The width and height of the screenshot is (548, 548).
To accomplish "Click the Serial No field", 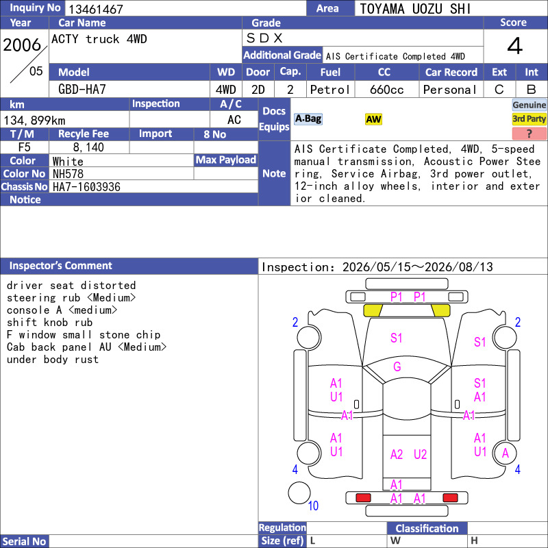I will point(153,541).
